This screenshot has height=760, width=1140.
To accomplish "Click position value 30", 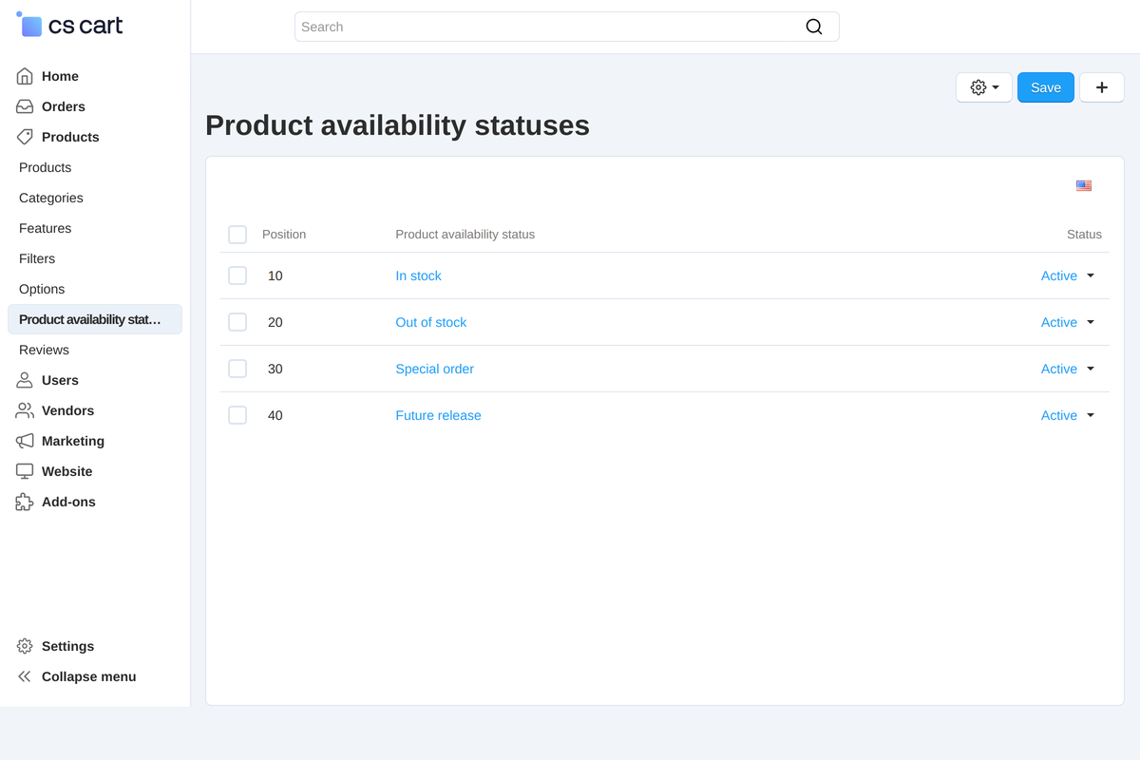I will point(275,369).
